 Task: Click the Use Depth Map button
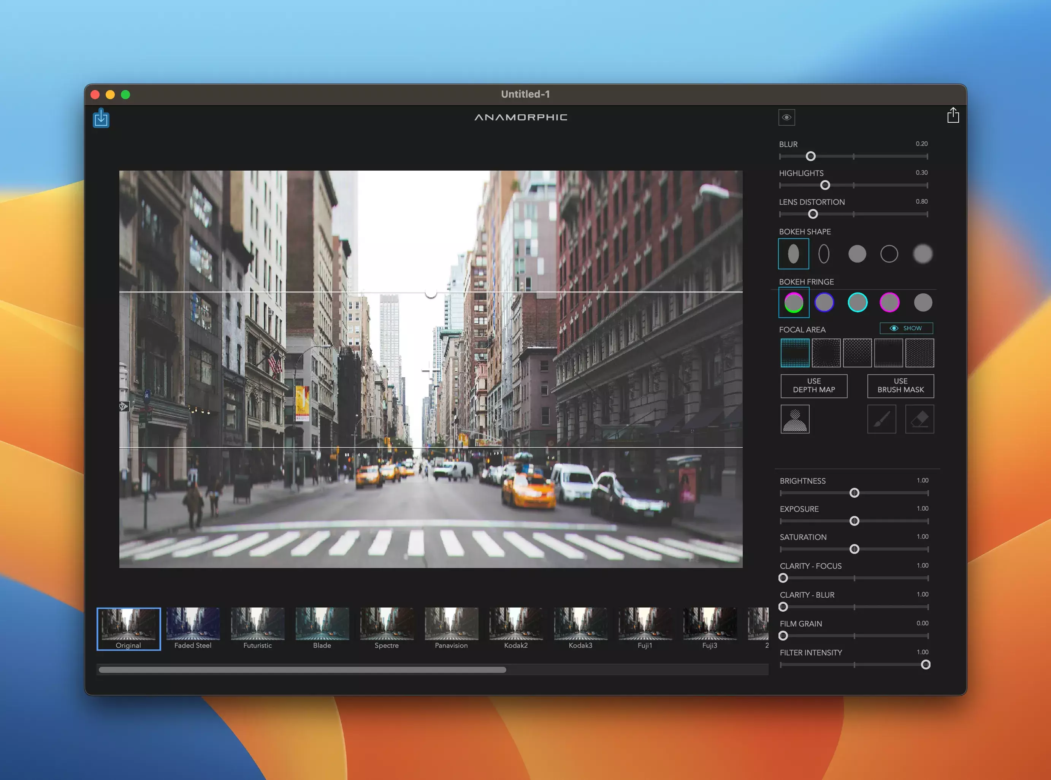[813, 386]
